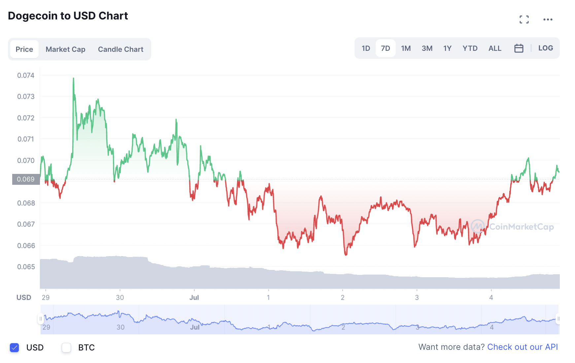Select the 7D time range
575x363 pixels.
(385, 49)
